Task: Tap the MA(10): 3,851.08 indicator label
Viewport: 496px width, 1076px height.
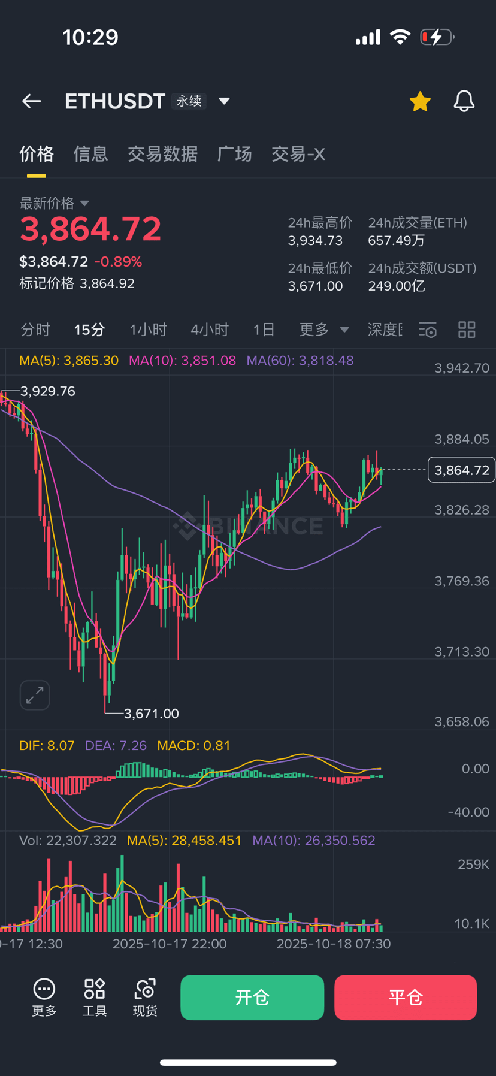Action: point(183,361)
